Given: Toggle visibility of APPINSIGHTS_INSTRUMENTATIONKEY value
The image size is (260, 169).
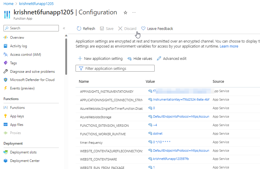Looking at the screenshot, I should tap(150, 91).
